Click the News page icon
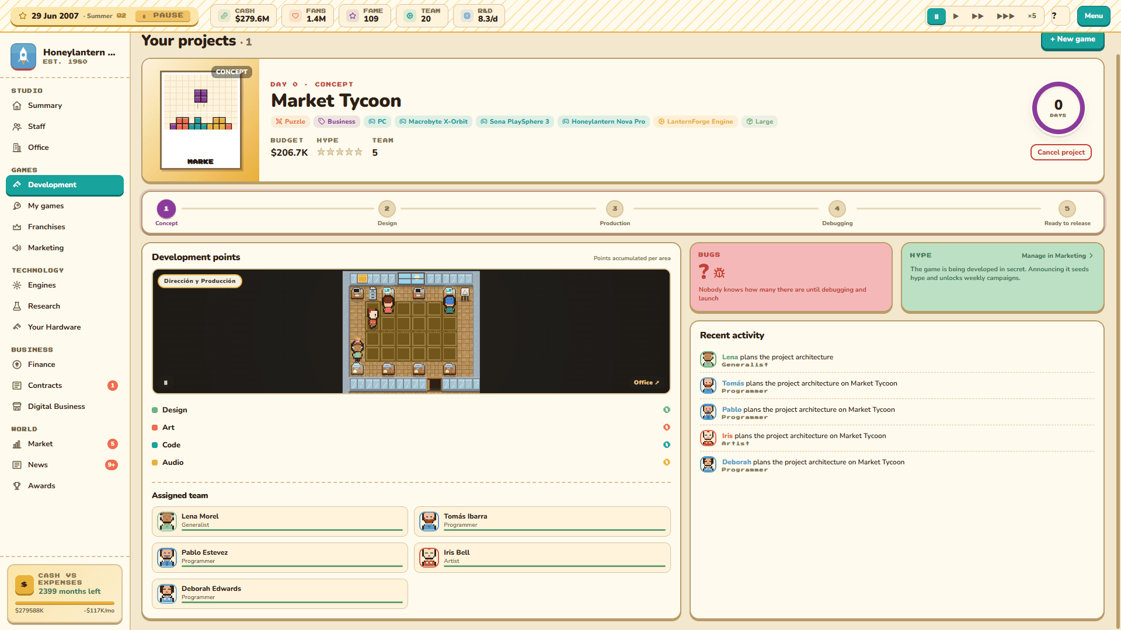This screenshot has width=1121, height=630. 17,465
